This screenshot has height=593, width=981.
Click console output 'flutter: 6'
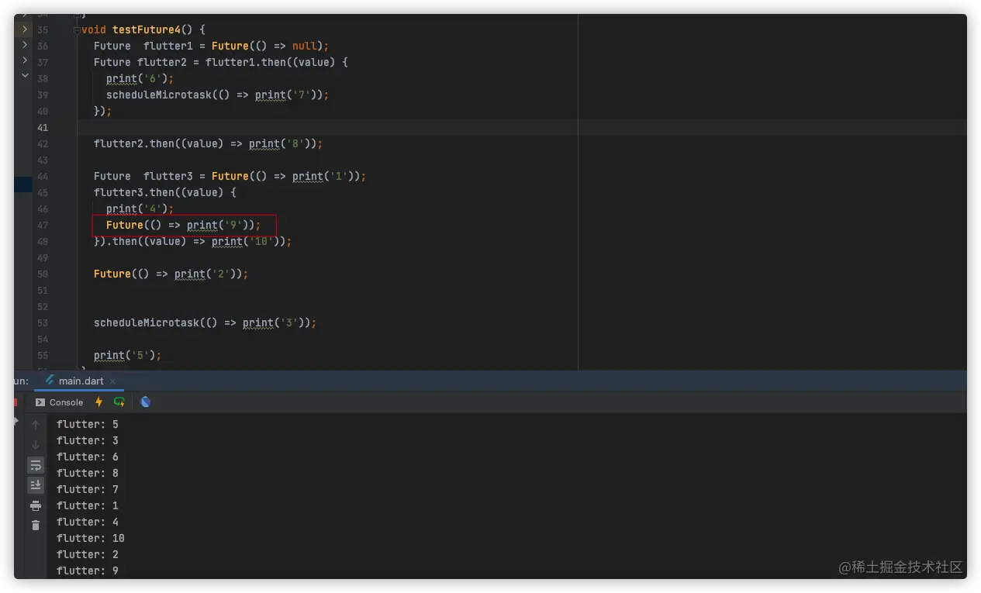click(88, 457)
